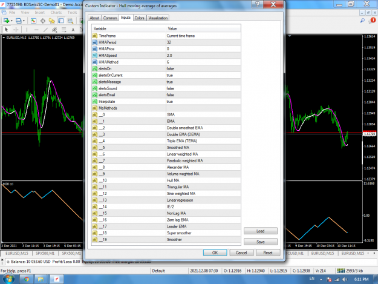The image size is (378, 284).
Task: Select the Cursor arrow tool
Action: 7,30
